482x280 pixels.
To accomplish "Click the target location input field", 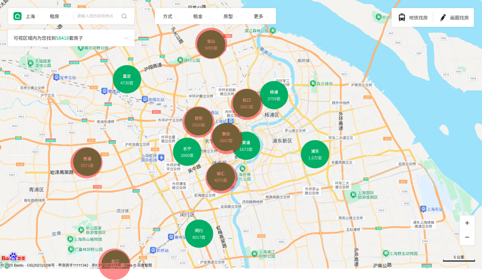I will pos(95,16).
